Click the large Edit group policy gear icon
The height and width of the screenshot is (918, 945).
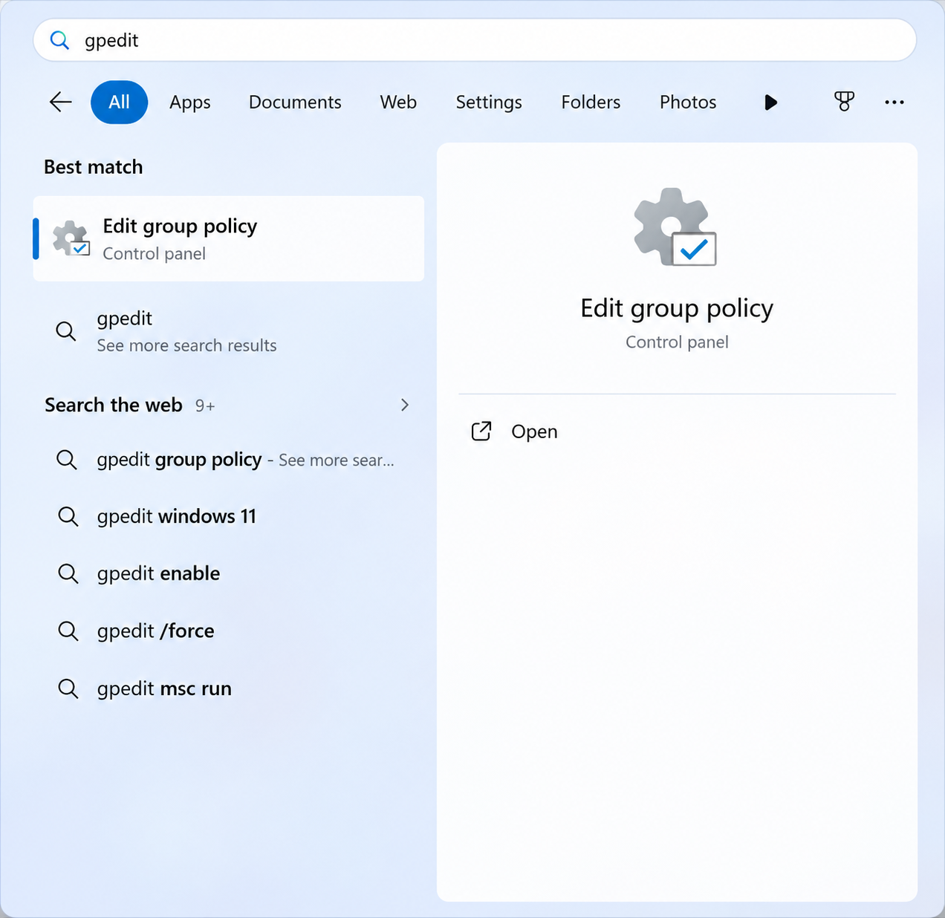pyautogui.click(x=675, y=227)
